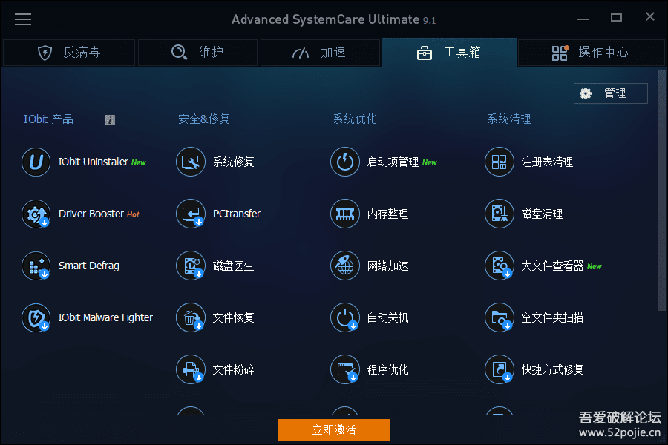This screenshot has width=668, height=445.
Task: Open 磁盘医生 icon
Action: point(191,266)
